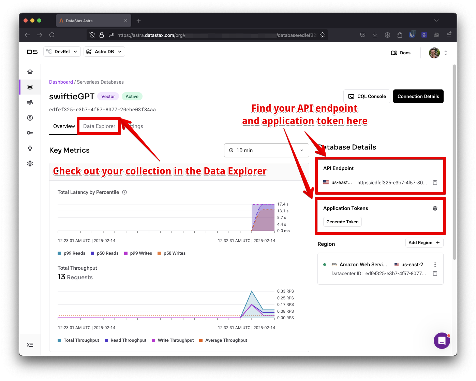Viewport: 476px width, 381px height.
Task: Click the Total Latency info icon
Action: (124, 192)
